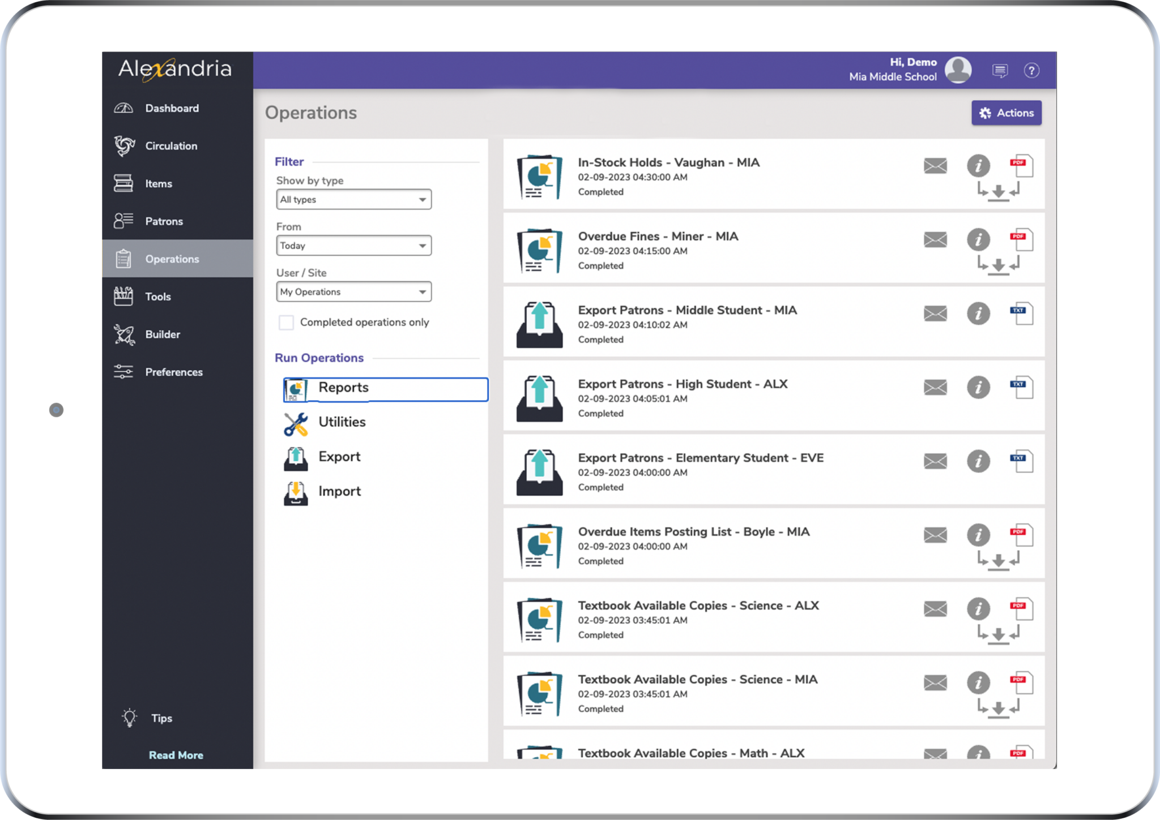This screenshot has width=1160, height=820.
Task: Download PDF of In-Stock Holds report
Action: point(1022,166)
